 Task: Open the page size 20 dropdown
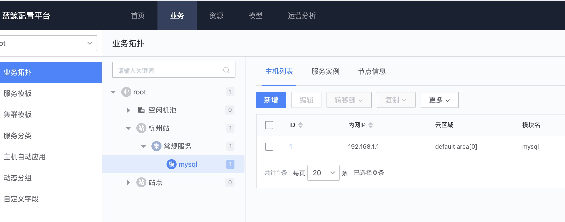[x=324, y=173]
